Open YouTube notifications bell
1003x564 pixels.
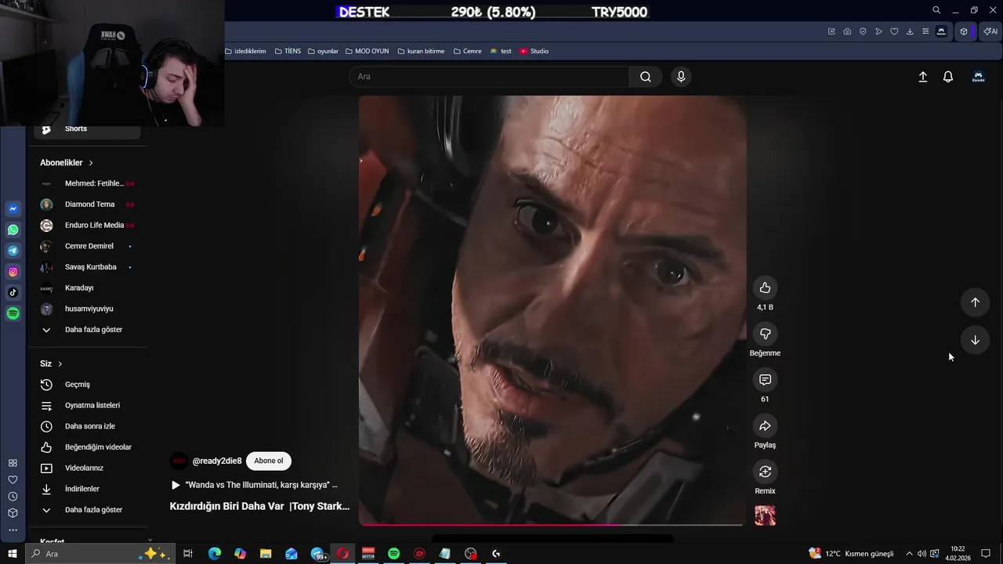[948, 77]
